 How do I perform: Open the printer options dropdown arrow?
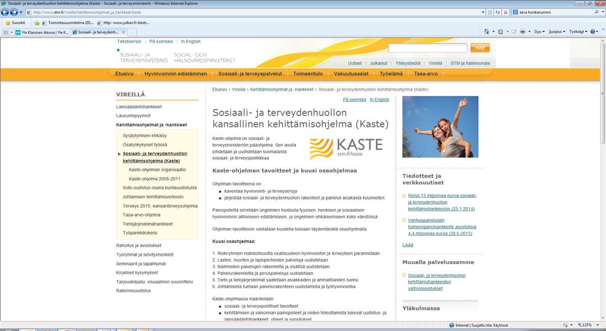click(x=529, y=32)
